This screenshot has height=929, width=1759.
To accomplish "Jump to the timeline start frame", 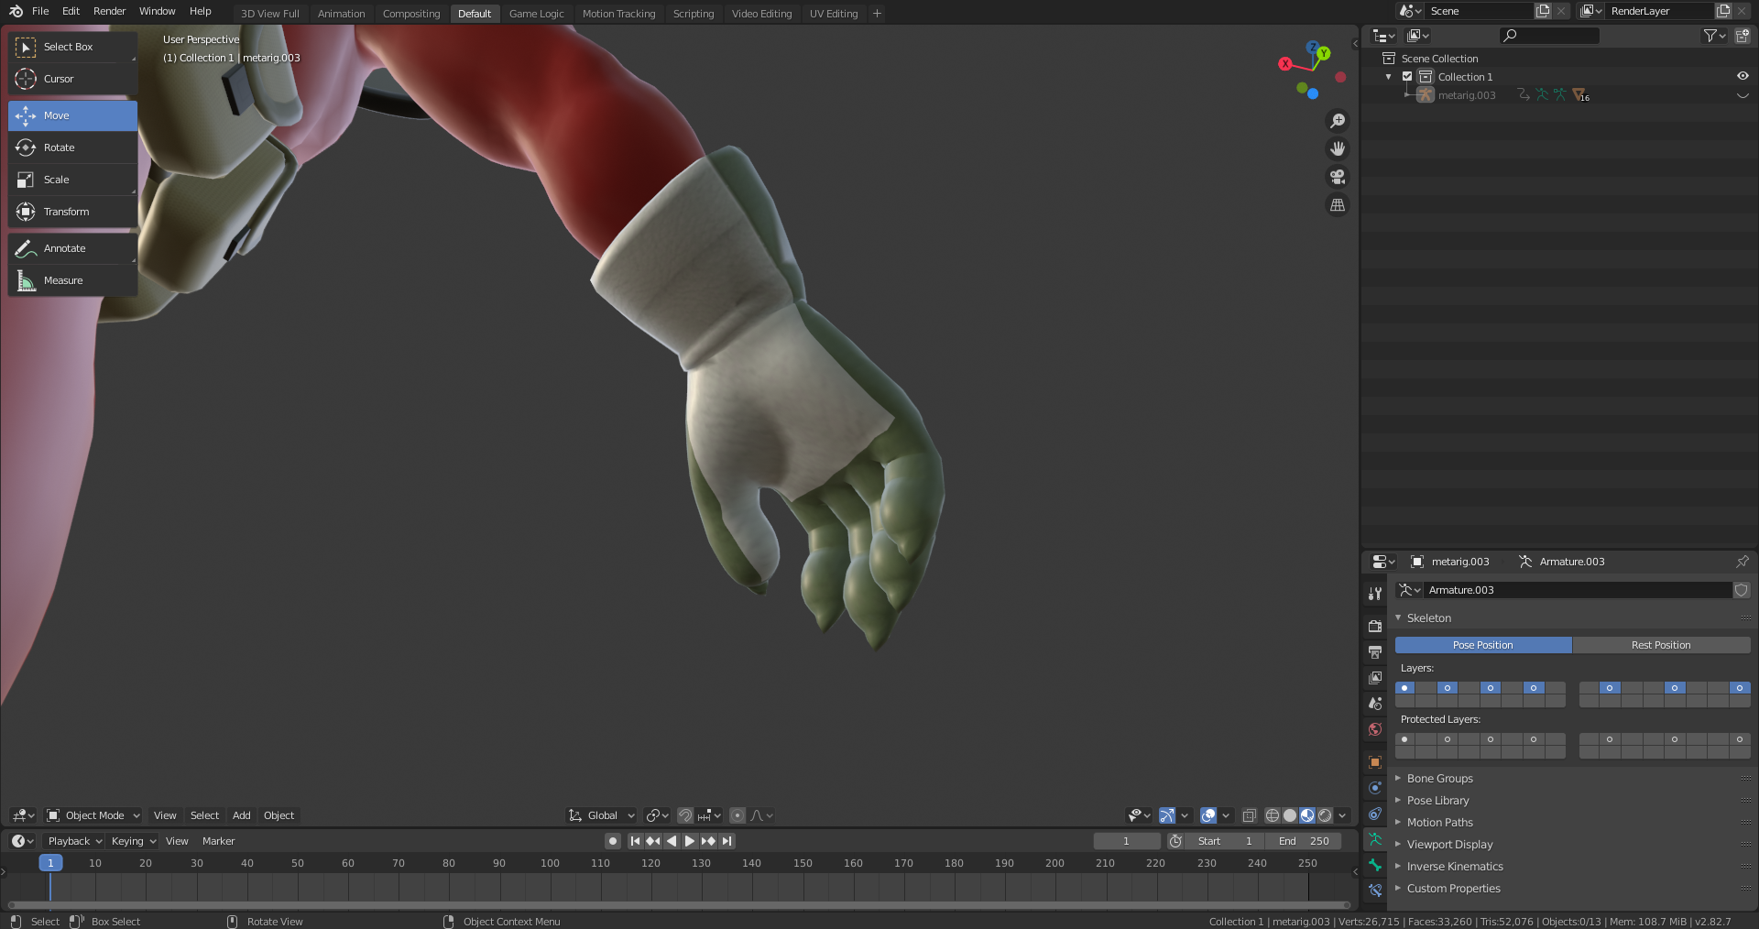I will [635, 841].
